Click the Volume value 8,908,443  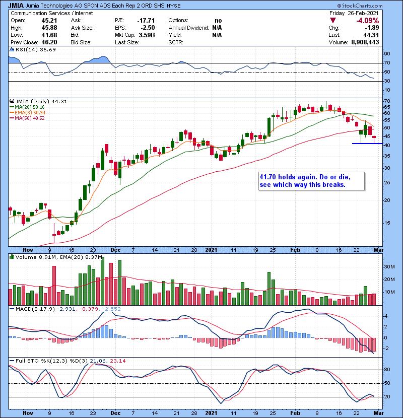[x=365, y=42]
